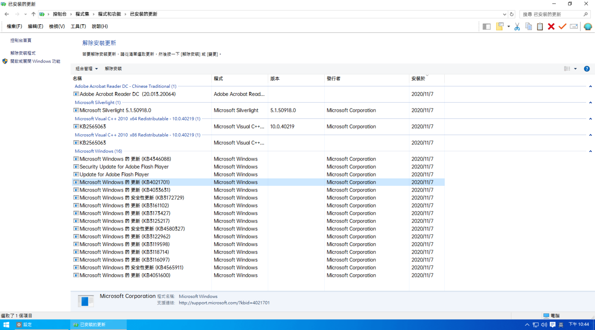Open the view options dropdown arrow
This screenshot has height=330, width=595.
[575, 68]
